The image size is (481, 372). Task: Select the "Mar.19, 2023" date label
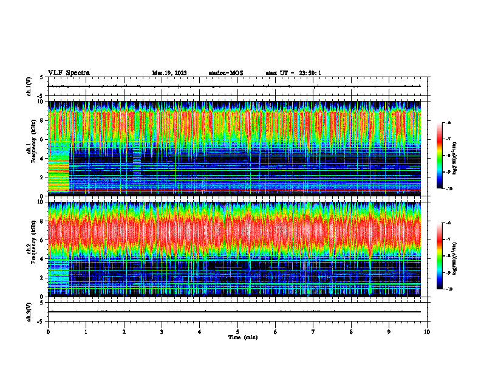point(169,73)
